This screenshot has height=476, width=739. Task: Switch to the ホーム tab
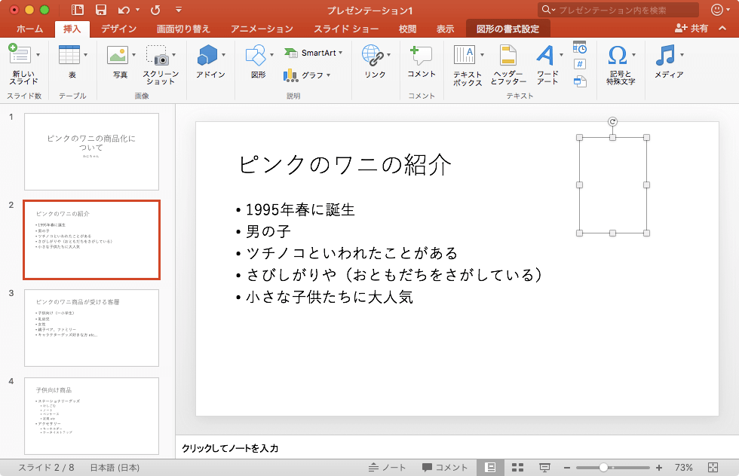coord(29,29)
